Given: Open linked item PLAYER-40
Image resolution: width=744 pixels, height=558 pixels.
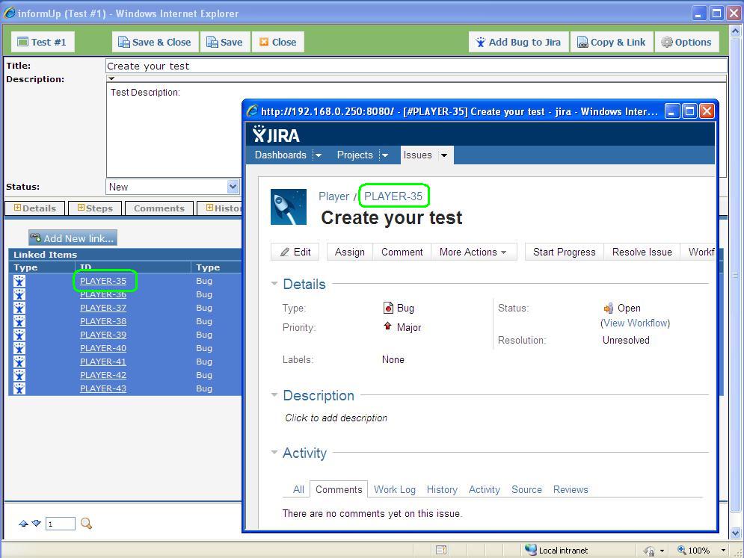Looking at the screenshot, I should tap(103, 348).
